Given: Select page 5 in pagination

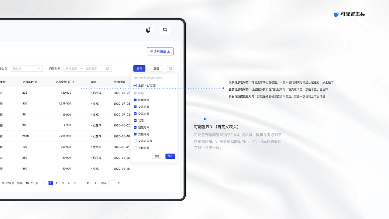Looking at the screenshot, I should [x=75, y=183].
